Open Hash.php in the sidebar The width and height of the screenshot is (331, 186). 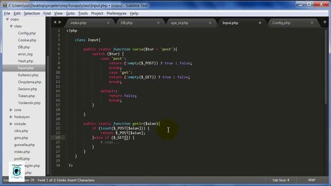(25, 61)
